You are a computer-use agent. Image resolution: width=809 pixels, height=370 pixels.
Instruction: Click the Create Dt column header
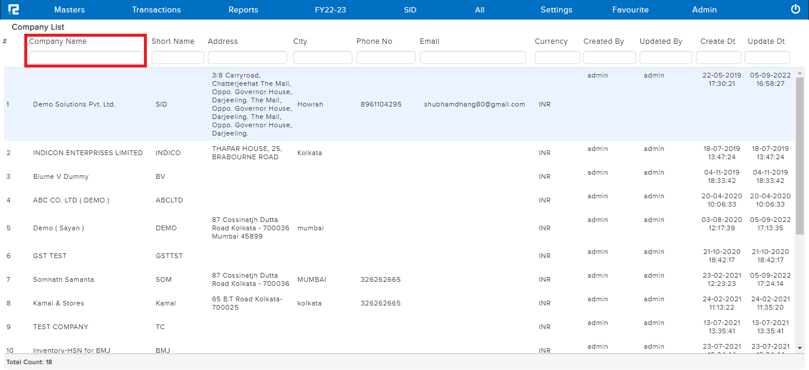point(717,41)
